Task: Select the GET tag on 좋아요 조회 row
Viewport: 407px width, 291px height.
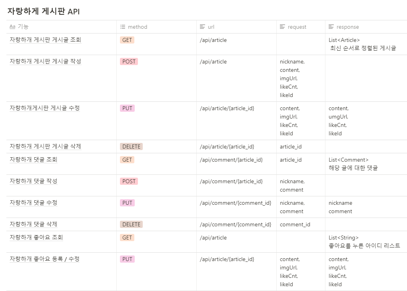Action: [x=127, y=237]
